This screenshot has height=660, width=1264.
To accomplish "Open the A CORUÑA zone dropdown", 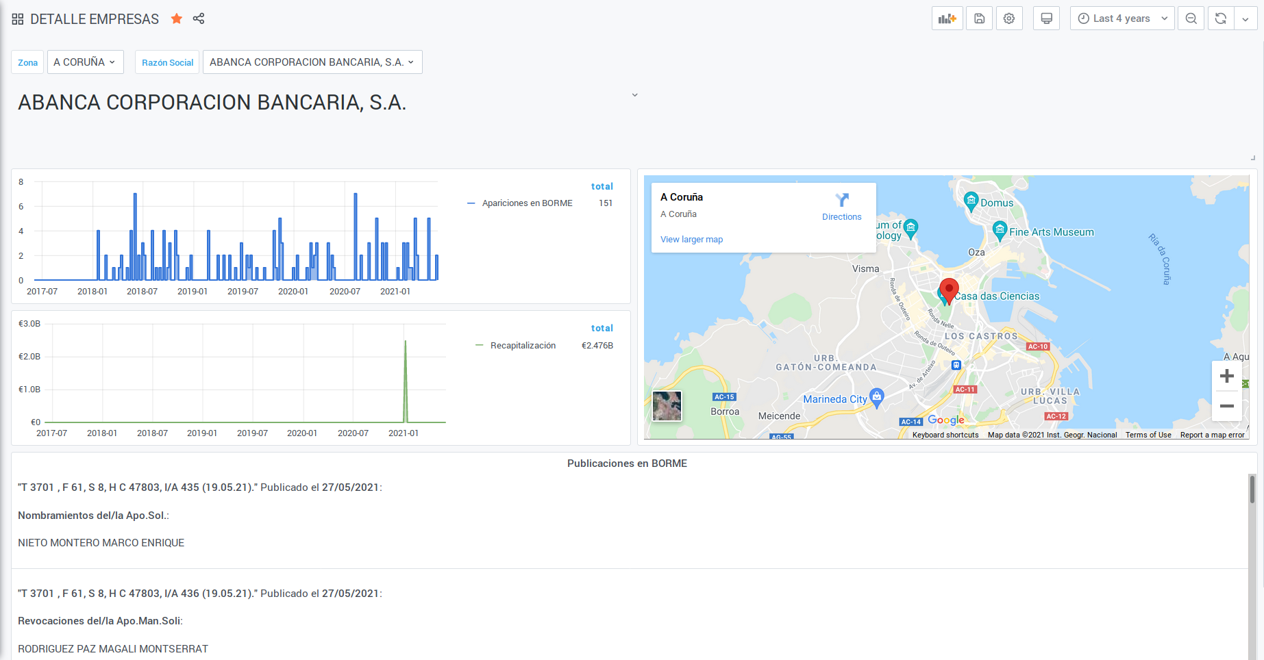I will tap(85, 62).
